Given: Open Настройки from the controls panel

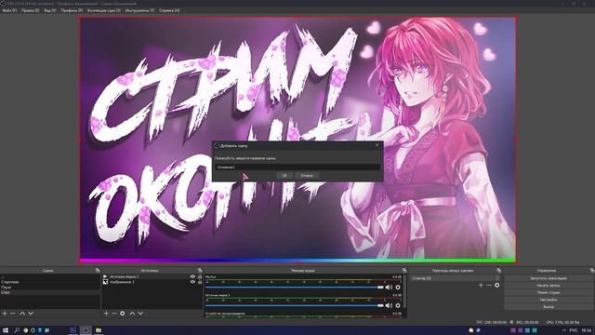Looking at the screenshot, I should [549, 300].
